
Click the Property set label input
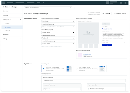[84, 81]
